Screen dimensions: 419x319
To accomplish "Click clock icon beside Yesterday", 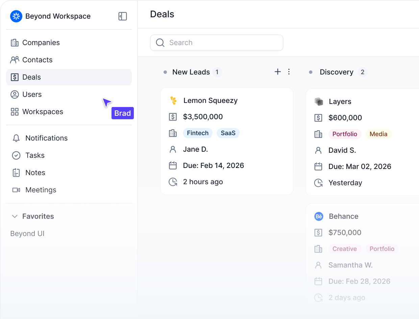I will (x=319, y=183).
